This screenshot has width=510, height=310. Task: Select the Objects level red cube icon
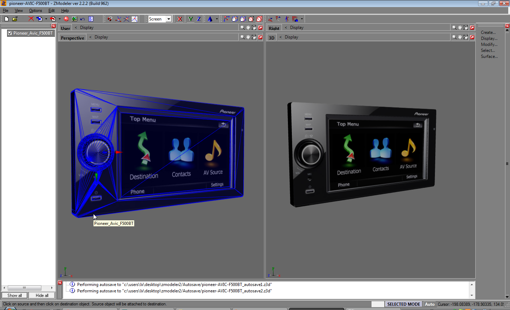click(251, 19)
